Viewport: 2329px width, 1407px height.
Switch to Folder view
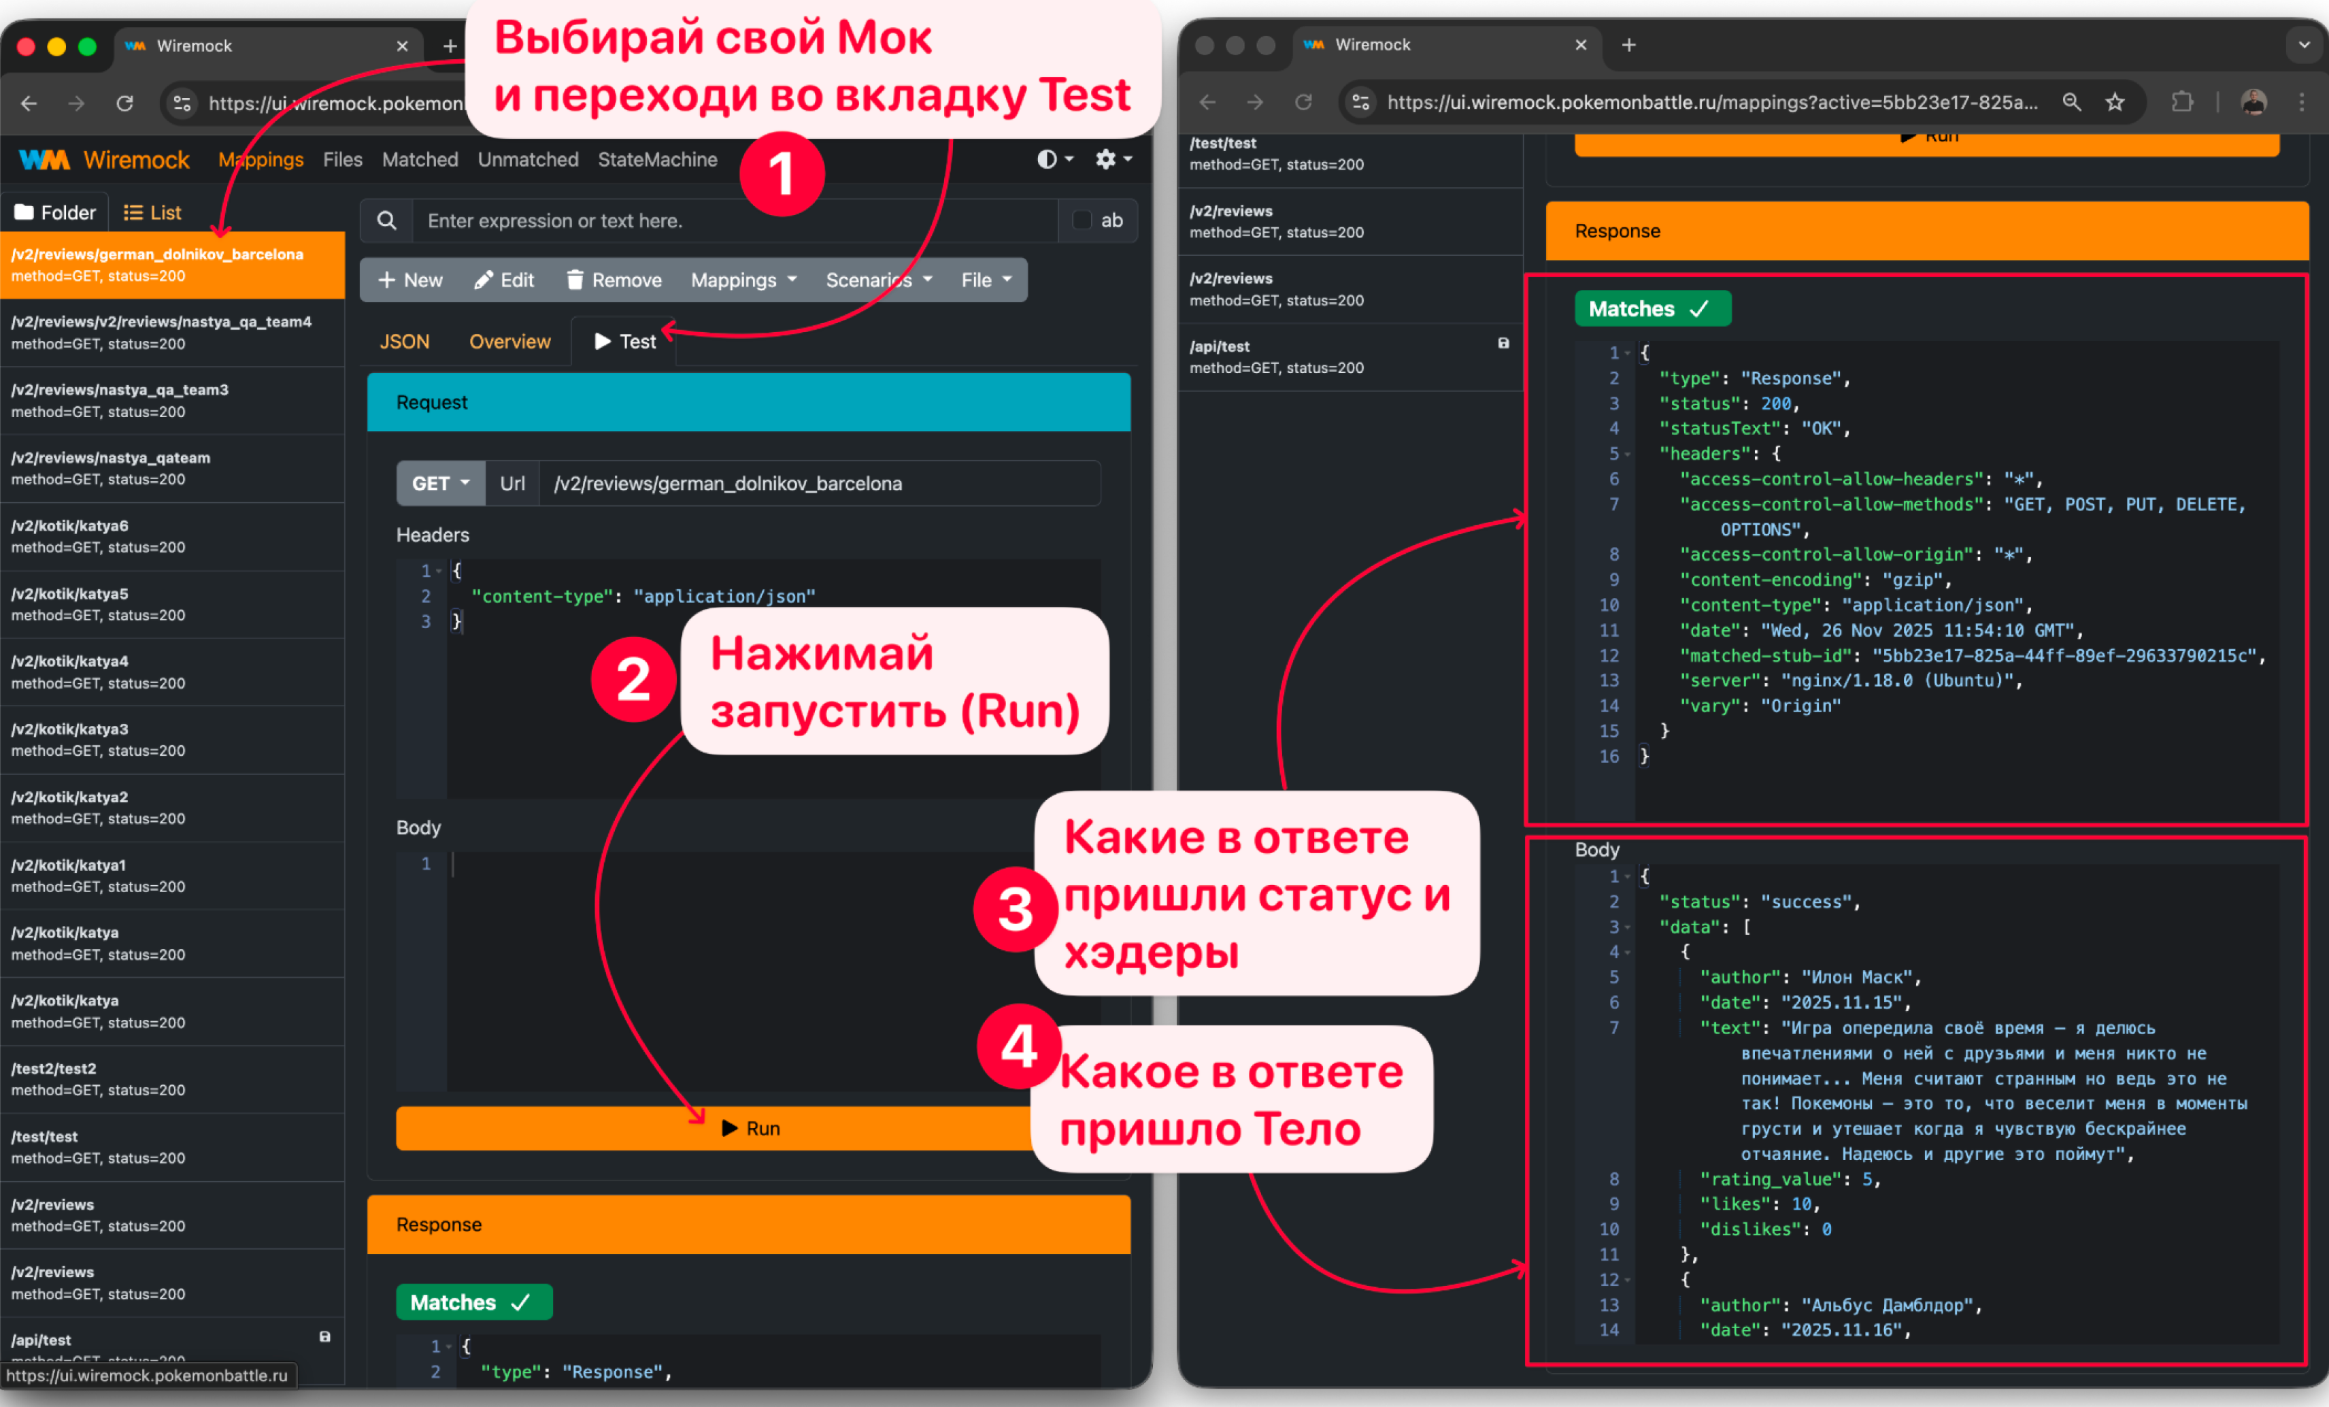(x=55, y=212)
